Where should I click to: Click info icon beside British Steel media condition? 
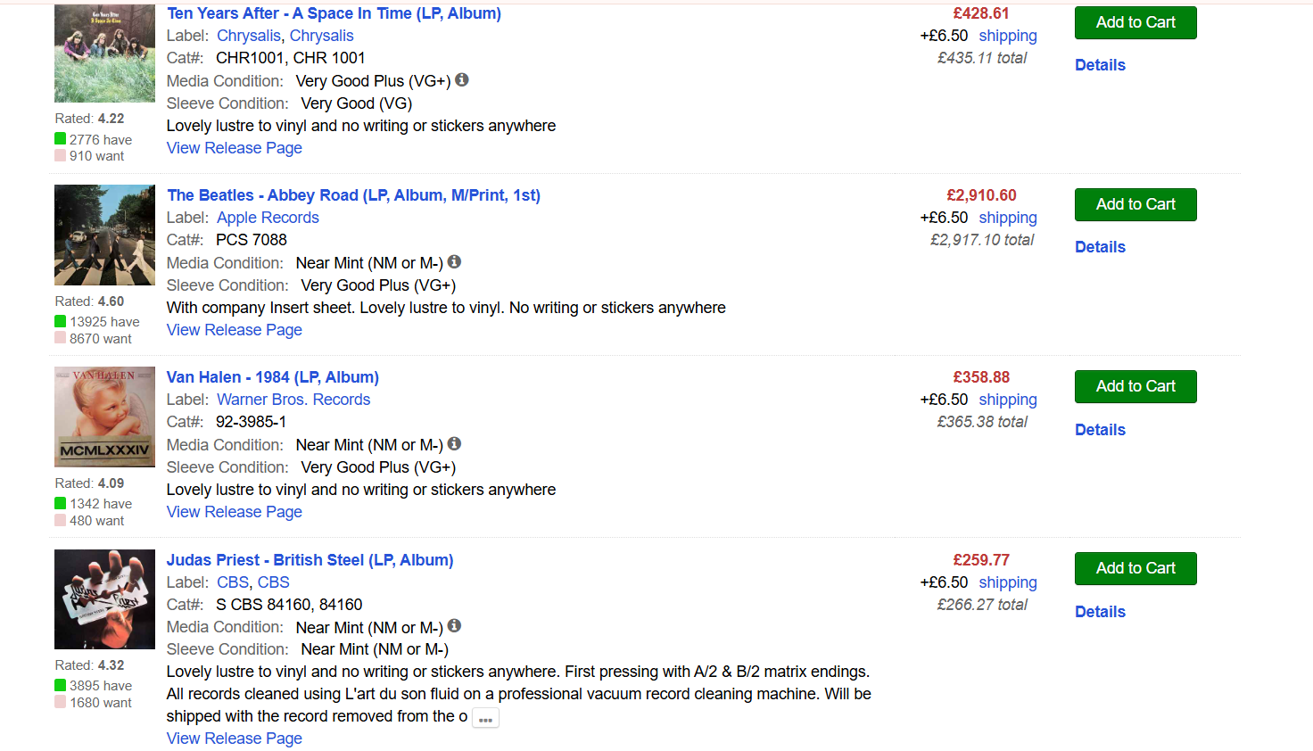click(454, 625)
